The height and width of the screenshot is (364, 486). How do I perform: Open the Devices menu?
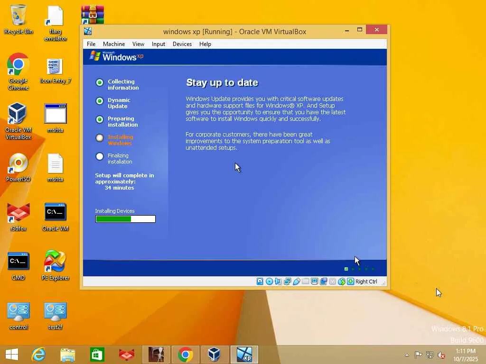[x=182, y=44]
